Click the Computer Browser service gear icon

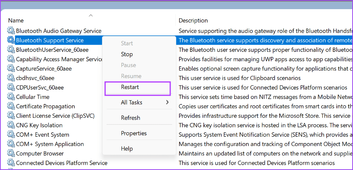(x=11, y=153)
